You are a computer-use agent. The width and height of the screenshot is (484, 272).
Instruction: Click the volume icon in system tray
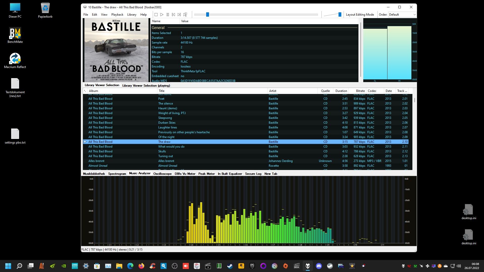[459, 266]
